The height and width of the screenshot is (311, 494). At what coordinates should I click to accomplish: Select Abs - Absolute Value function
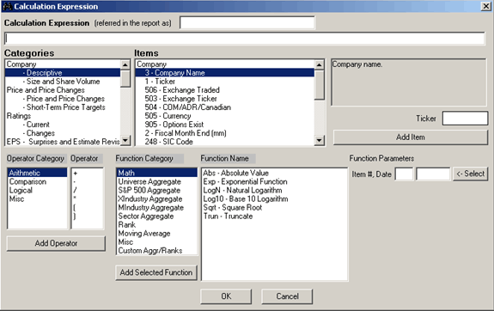pyautogui.click(x=236, y=173)
